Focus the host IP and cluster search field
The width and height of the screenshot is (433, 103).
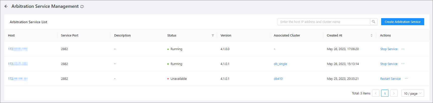[324, 22]
